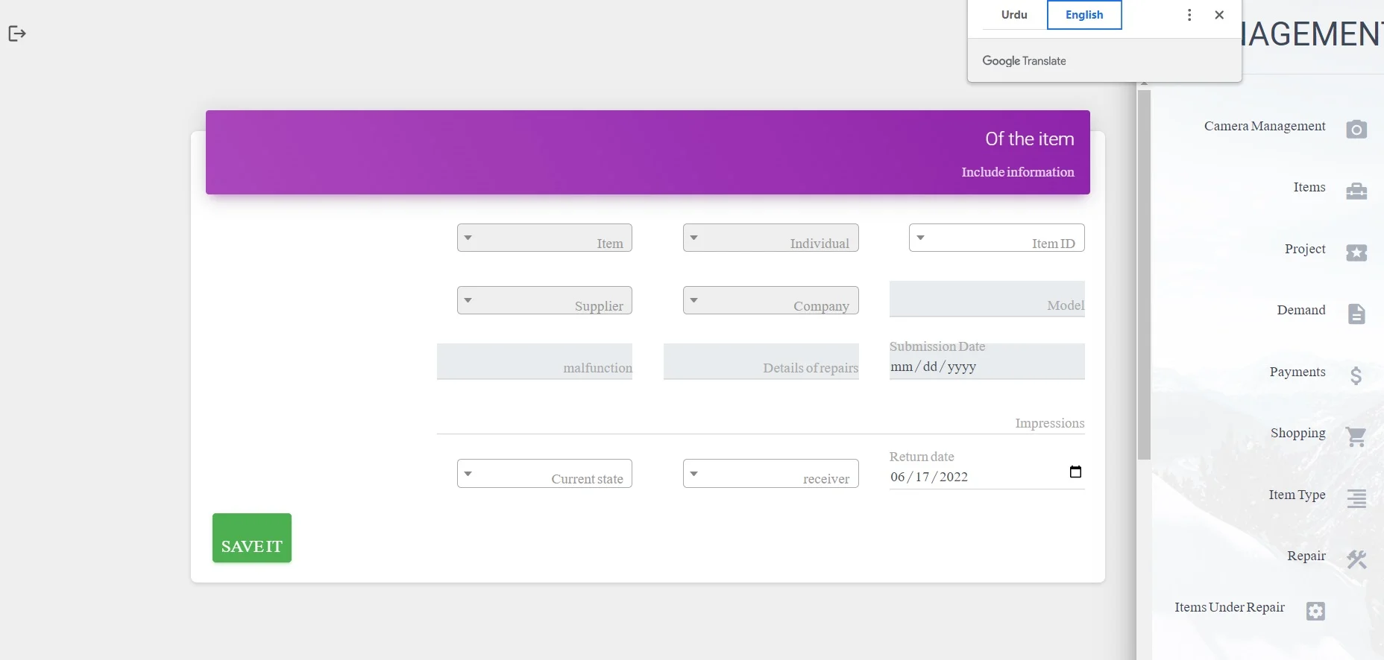Click into the Model text field

click(x=986, y=299)
